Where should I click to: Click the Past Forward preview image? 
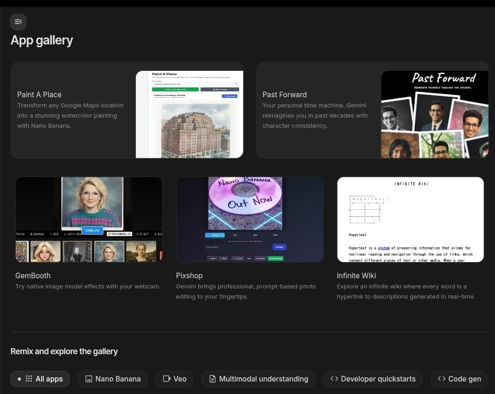click(434, 114)
